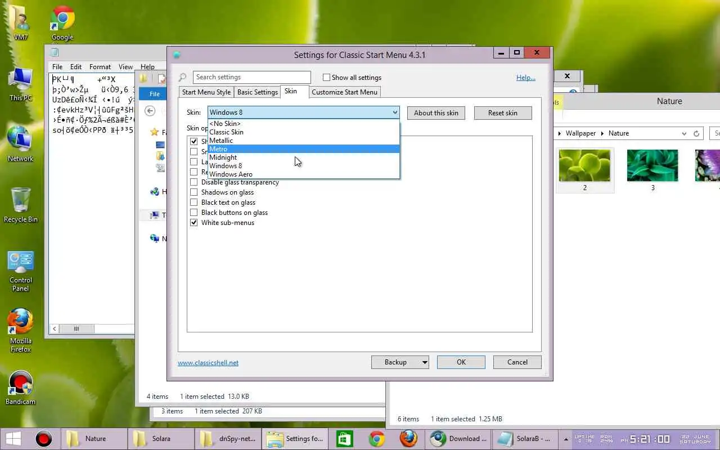Check Black text on glass option
720x450 pixels.
194,202
